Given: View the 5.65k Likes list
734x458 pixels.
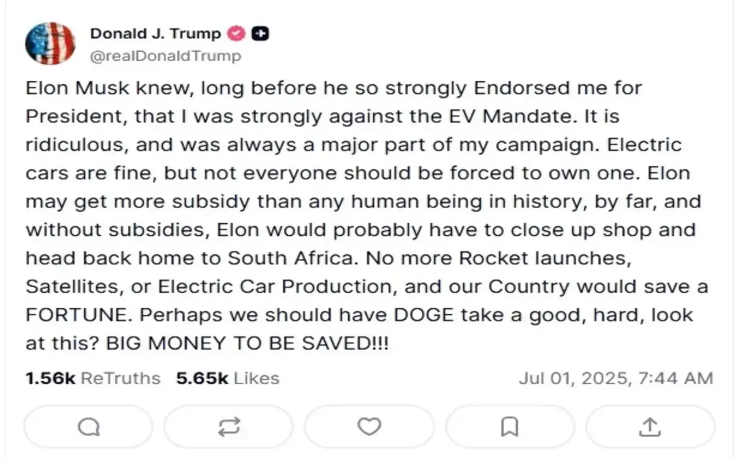Looking at the screenshot, I should [x=228, y=378].
